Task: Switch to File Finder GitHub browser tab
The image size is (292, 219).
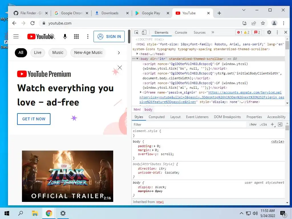Action: 31,13
